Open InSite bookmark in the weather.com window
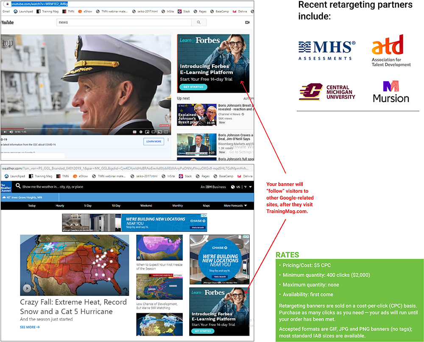The width and height of the screenshot is (424, 342). [168, 176]
